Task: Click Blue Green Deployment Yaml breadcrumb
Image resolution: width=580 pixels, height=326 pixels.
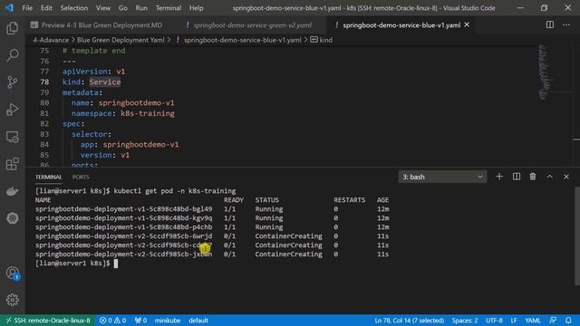Action: coord(121,40)
